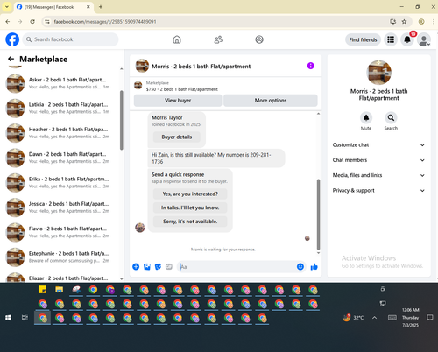Click the conversation list scrollbar

tap(122, 120)
